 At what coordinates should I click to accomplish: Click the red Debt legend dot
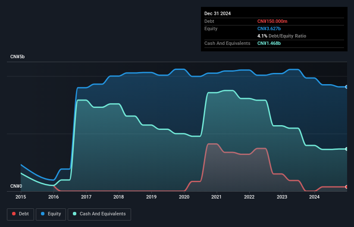14,214
